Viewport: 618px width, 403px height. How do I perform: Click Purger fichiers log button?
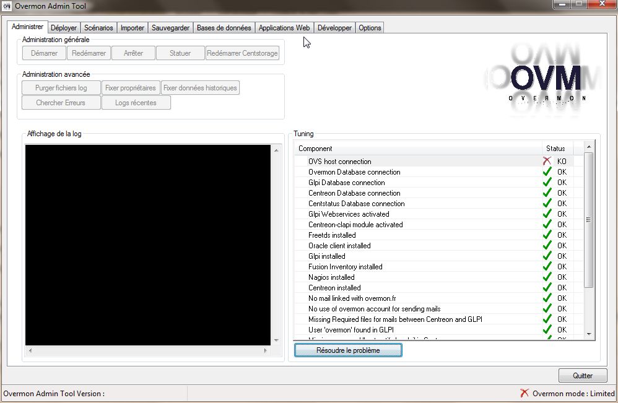61,88
